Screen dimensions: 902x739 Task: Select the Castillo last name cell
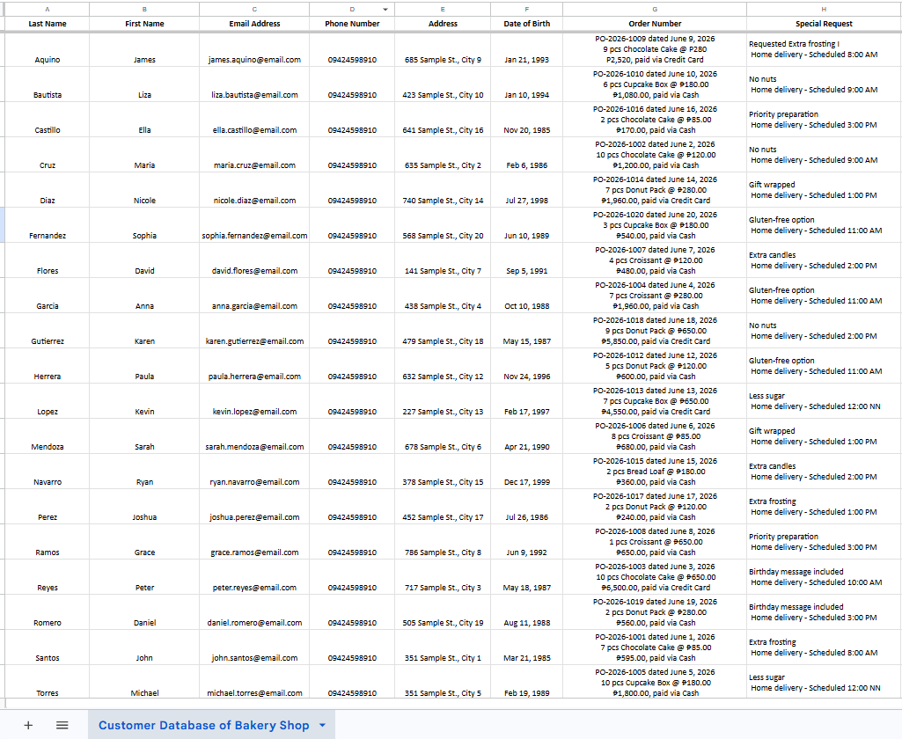click(48, 120)
